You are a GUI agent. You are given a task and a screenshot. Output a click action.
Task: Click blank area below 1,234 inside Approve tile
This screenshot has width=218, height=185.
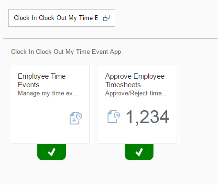click(138, 134)
